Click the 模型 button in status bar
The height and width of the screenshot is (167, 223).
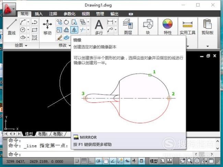tap(154, 161)
